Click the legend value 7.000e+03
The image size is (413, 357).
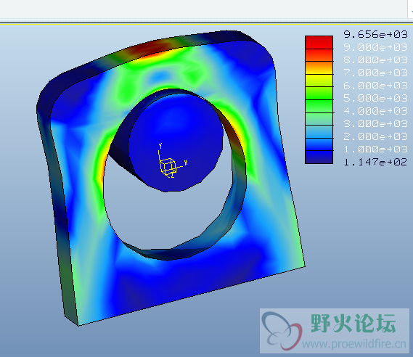coord(375,73)
